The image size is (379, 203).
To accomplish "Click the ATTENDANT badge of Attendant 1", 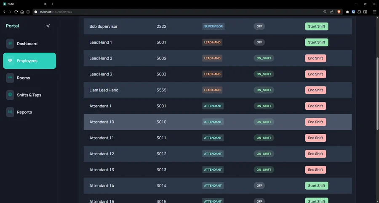I will click(213, 106).
